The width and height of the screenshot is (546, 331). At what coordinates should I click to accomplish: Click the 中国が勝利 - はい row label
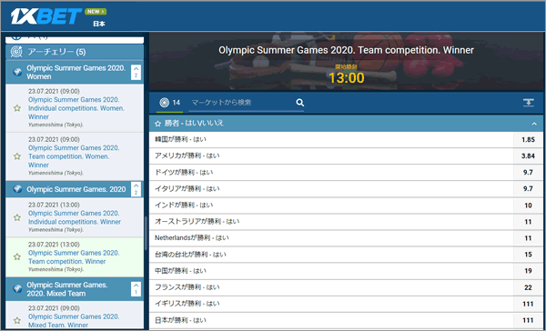pos(180,271)
